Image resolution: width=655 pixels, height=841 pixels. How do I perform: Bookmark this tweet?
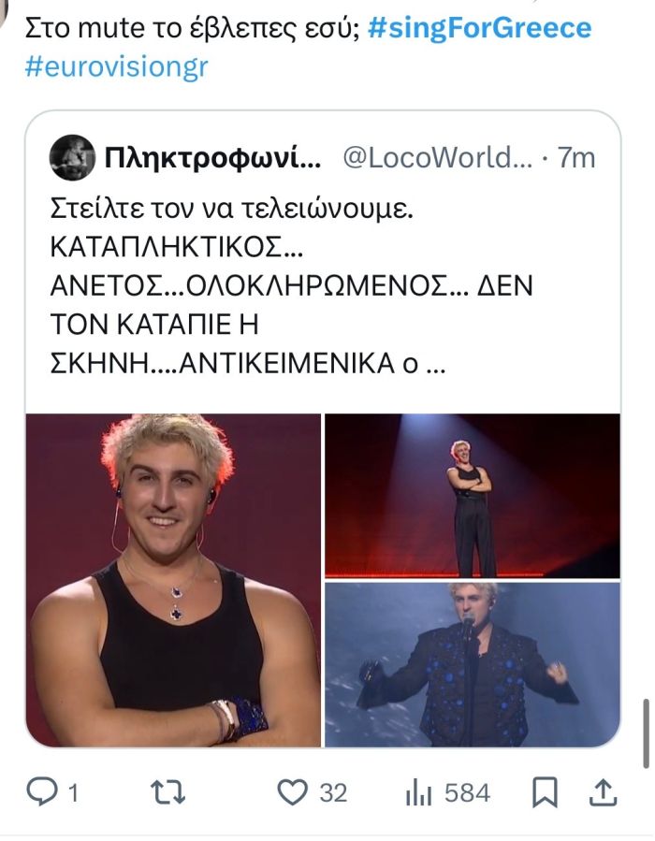(x=545, y=792)
